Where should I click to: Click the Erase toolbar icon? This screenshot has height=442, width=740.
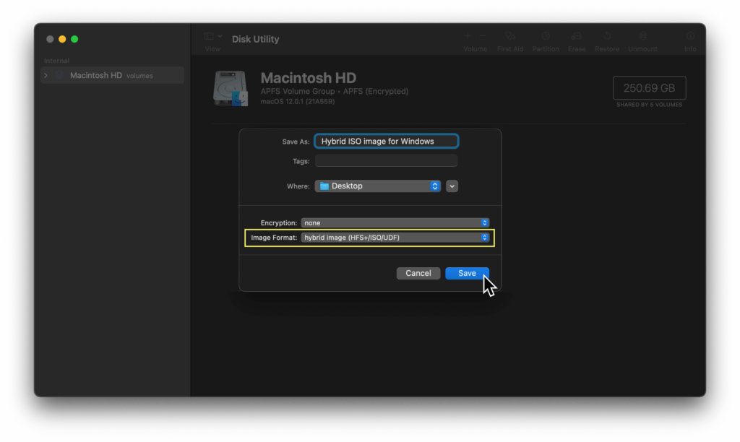point(576,36)
